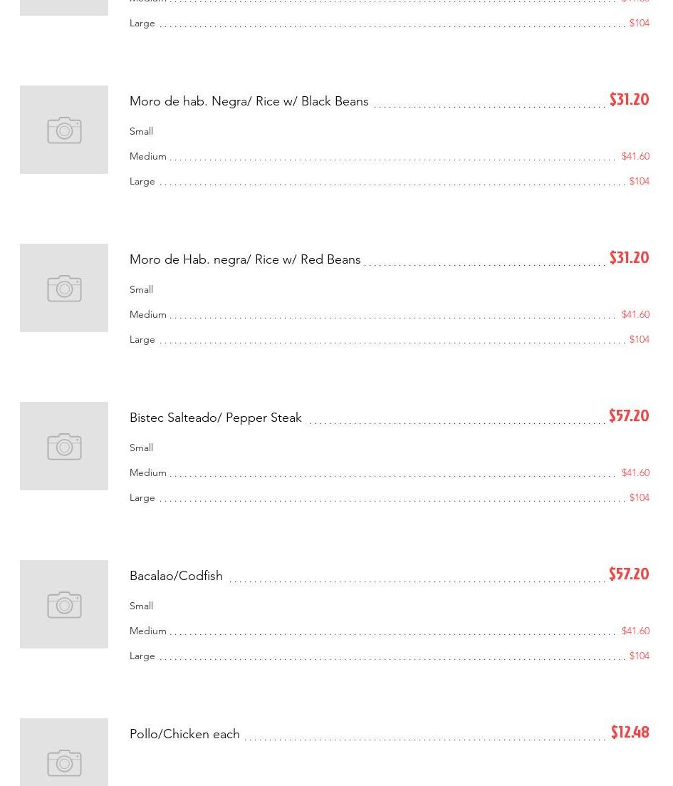673x786 pixels.
Task: Select the Small option under Rice w/ Black Beans
Action: (141, 131)
